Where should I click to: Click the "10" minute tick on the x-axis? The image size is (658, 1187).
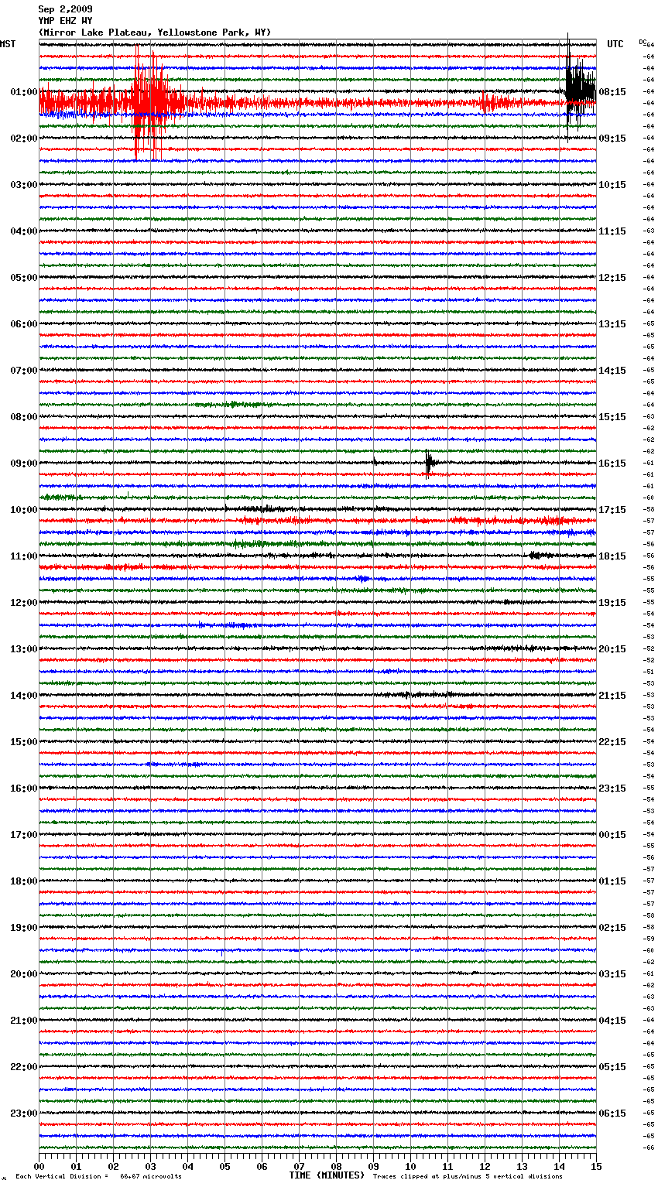(x=410, y=1166)
